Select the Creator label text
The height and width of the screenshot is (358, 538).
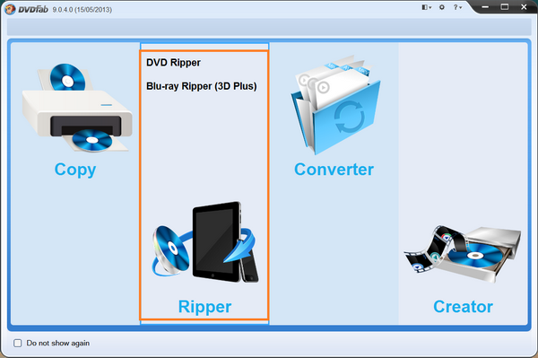[x=463, y=307]
